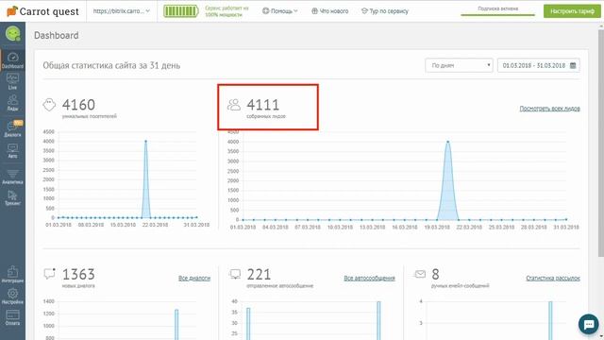Click the Общая статистика сайта за 31 день title
Image resolution: width=604 pixels, height=340 pixels.
111,65
